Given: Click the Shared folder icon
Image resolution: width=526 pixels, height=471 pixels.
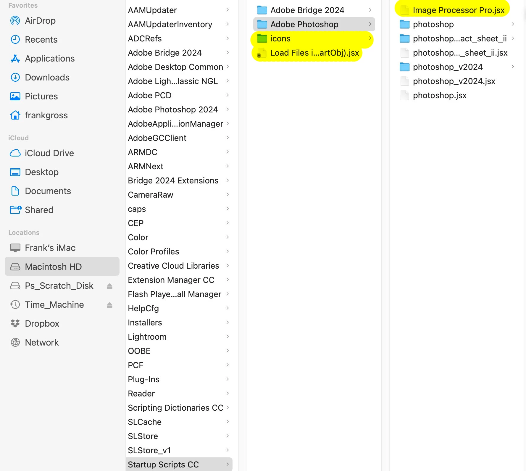Looking at the screenshot, I should click(15, 210).
